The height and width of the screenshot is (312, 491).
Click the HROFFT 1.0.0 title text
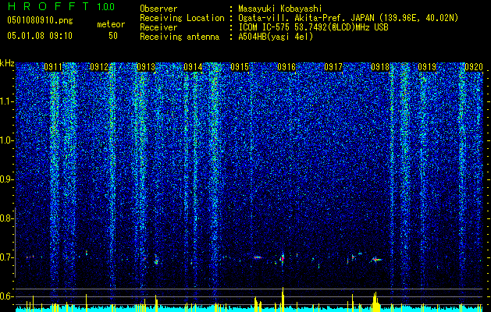tap(62, 6)
